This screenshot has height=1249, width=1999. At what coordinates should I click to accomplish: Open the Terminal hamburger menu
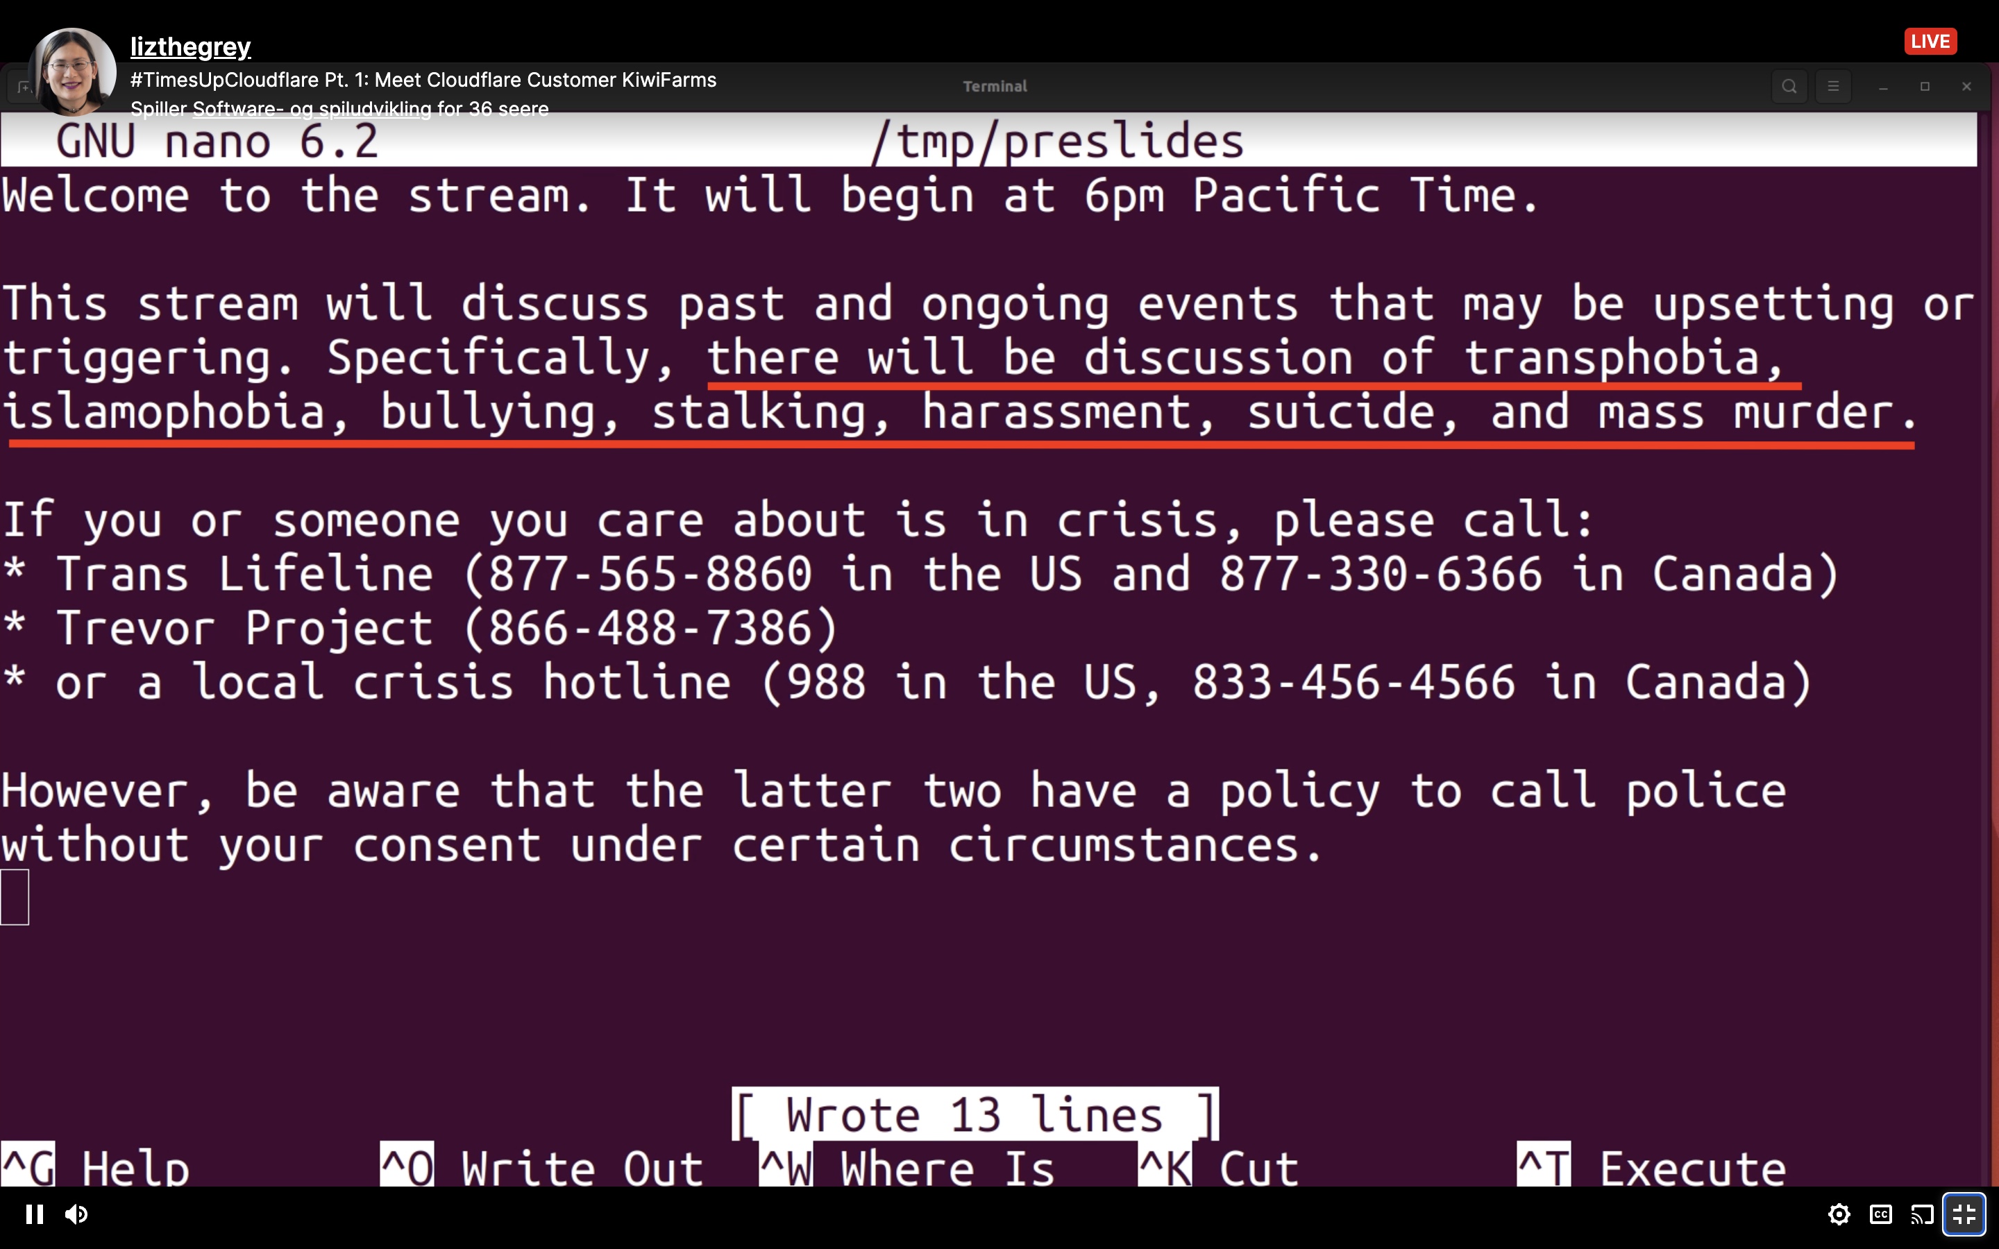pos(1833,86)
